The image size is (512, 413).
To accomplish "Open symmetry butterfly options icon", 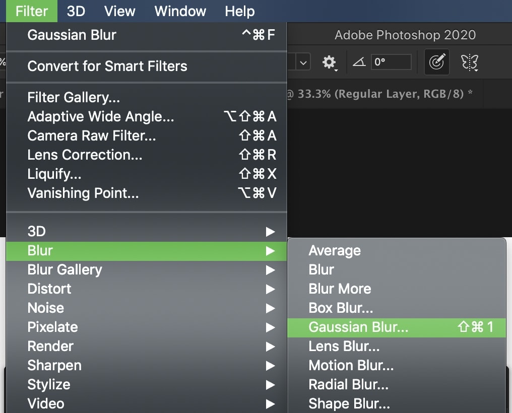I will pos(470,62).
